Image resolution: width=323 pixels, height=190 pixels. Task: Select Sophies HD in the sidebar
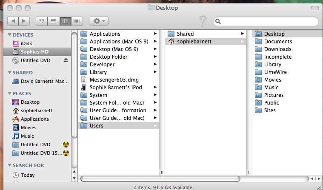pos(37,52)
